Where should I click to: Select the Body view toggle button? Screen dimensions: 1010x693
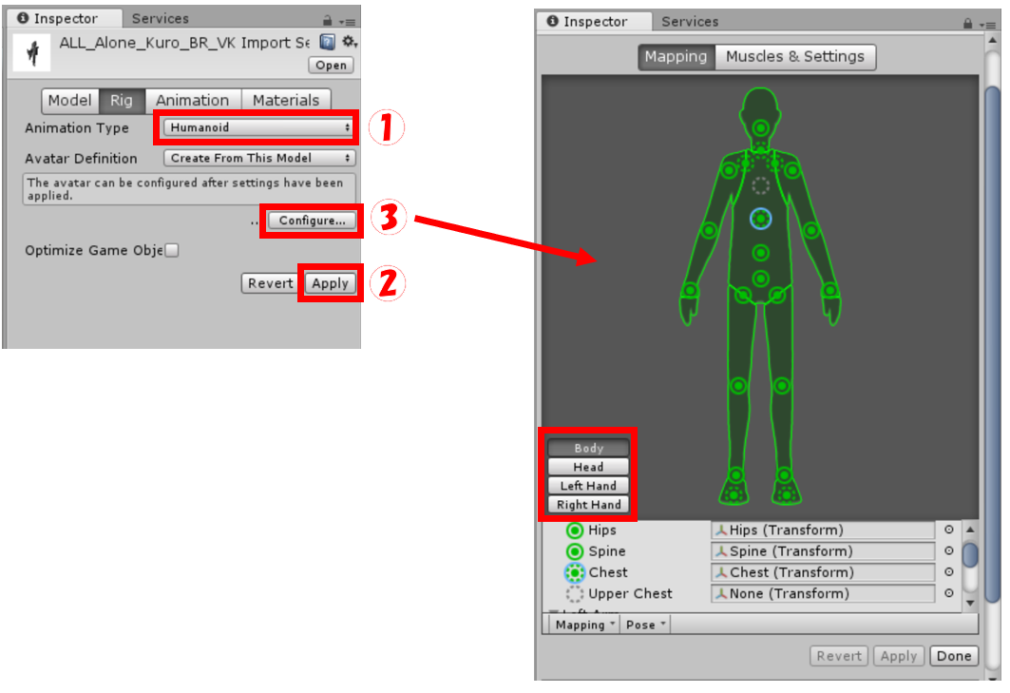(x=588, y=448)
